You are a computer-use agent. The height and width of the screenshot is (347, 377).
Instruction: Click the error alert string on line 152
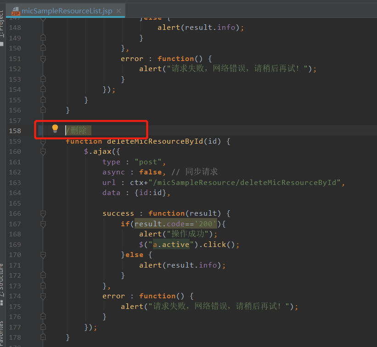(237, 69)
